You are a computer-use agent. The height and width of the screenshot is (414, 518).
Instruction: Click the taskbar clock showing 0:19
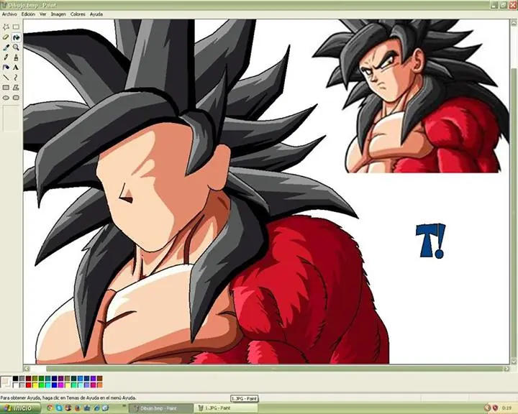506,408
